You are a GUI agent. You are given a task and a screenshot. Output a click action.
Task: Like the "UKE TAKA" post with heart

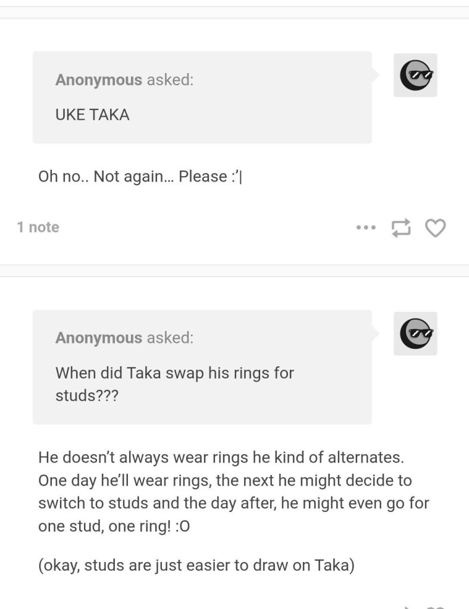(x=436, y=227)
